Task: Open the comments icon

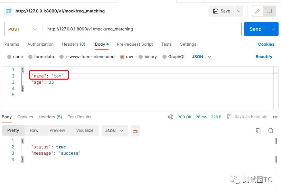Action: (x=269, y=11)
